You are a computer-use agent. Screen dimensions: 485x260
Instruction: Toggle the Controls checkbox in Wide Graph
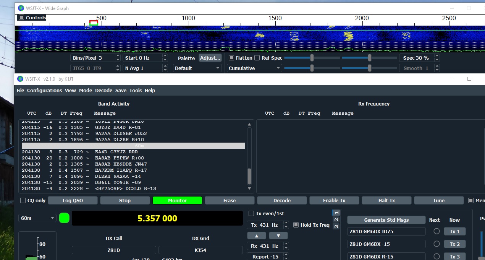21,18
